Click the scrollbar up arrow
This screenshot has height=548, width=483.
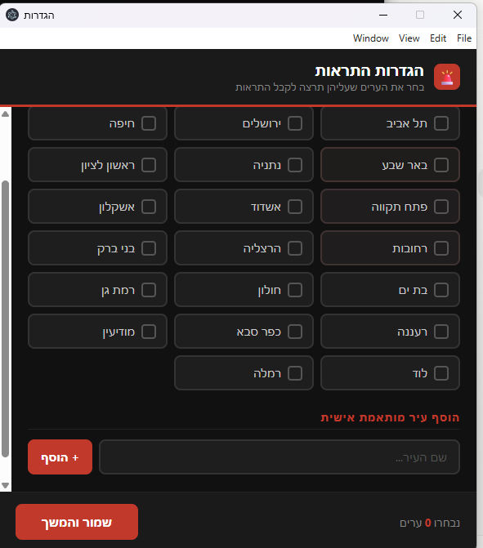click(x=5, y=114)
